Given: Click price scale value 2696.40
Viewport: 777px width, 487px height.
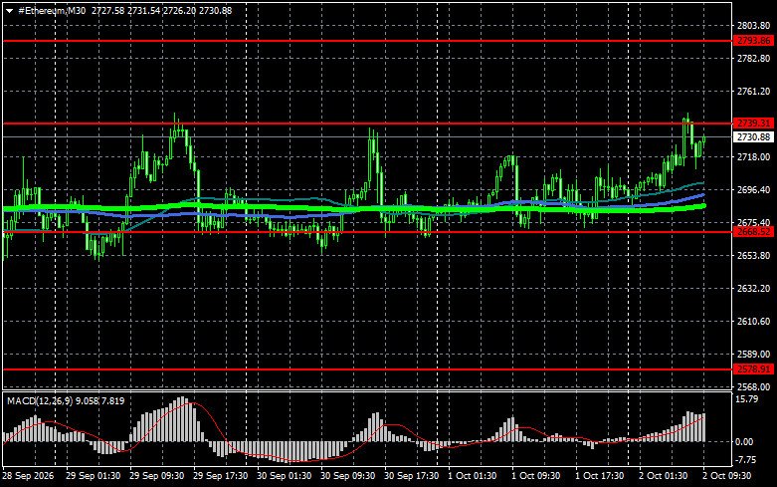Looking at the screenshot, I should (754, 189).
